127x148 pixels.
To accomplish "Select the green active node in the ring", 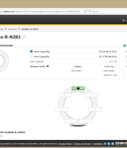I will pyautogui.click(x=78, y=88).
